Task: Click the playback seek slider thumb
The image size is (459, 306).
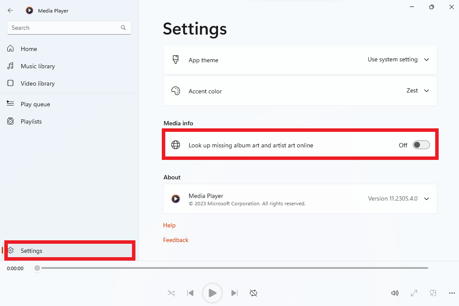Action: click(x=37, y=268)
